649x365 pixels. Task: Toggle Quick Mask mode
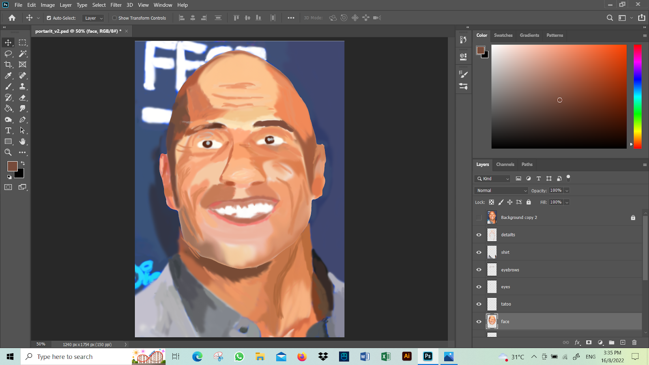[x=8, y=187]
